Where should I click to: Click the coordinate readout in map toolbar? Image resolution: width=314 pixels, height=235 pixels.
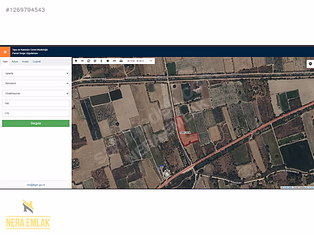(x=136, y=61)
